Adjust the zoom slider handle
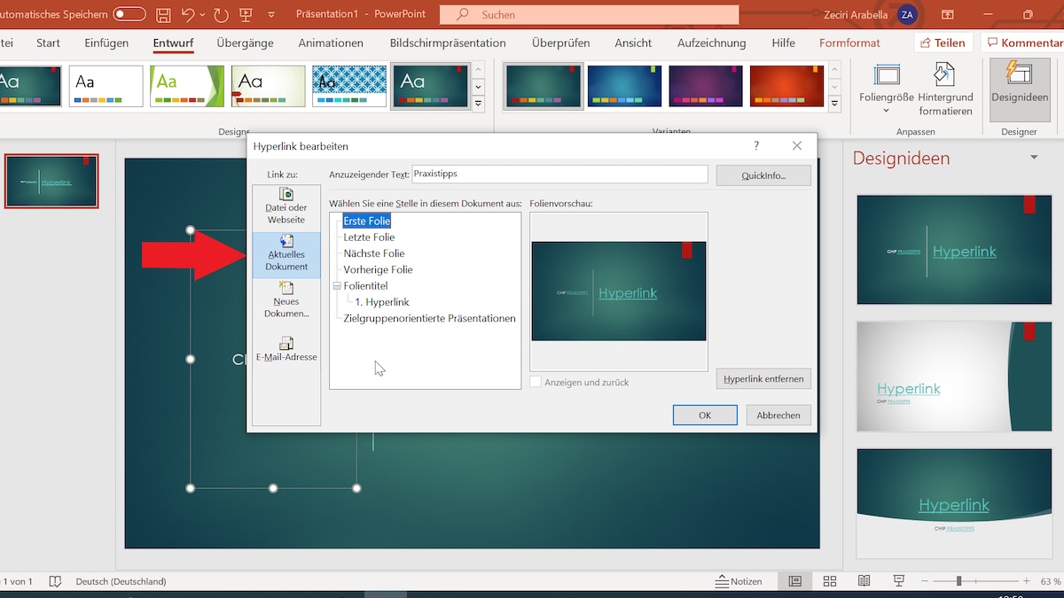Viewport: 1064px width, 598px height. [x=958, y=581]
